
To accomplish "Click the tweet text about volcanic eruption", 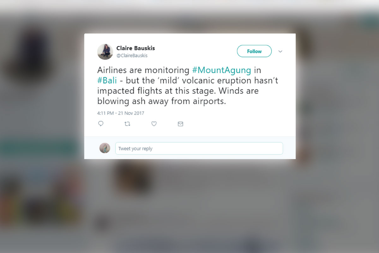I will point(188,86).
